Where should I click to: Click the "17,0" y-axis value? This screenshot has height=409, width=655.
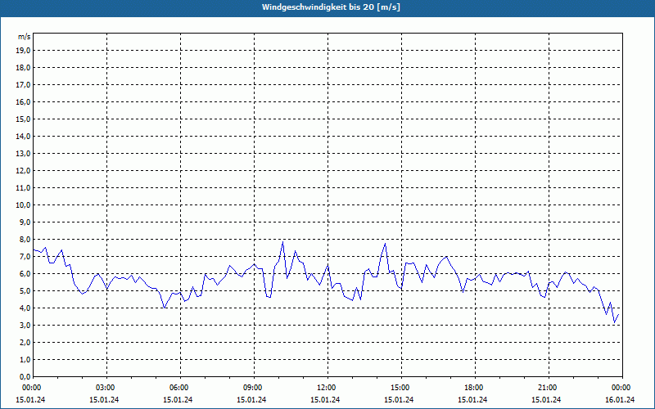point(23,85)
